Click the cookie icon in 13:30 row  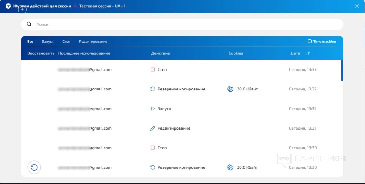pos(230,167)
